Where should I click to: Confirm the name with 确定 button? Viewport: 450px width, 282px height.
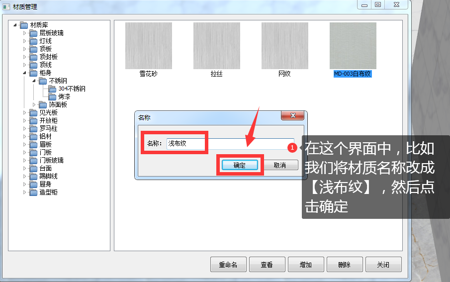pyautogui.click(x=240, y=165)
